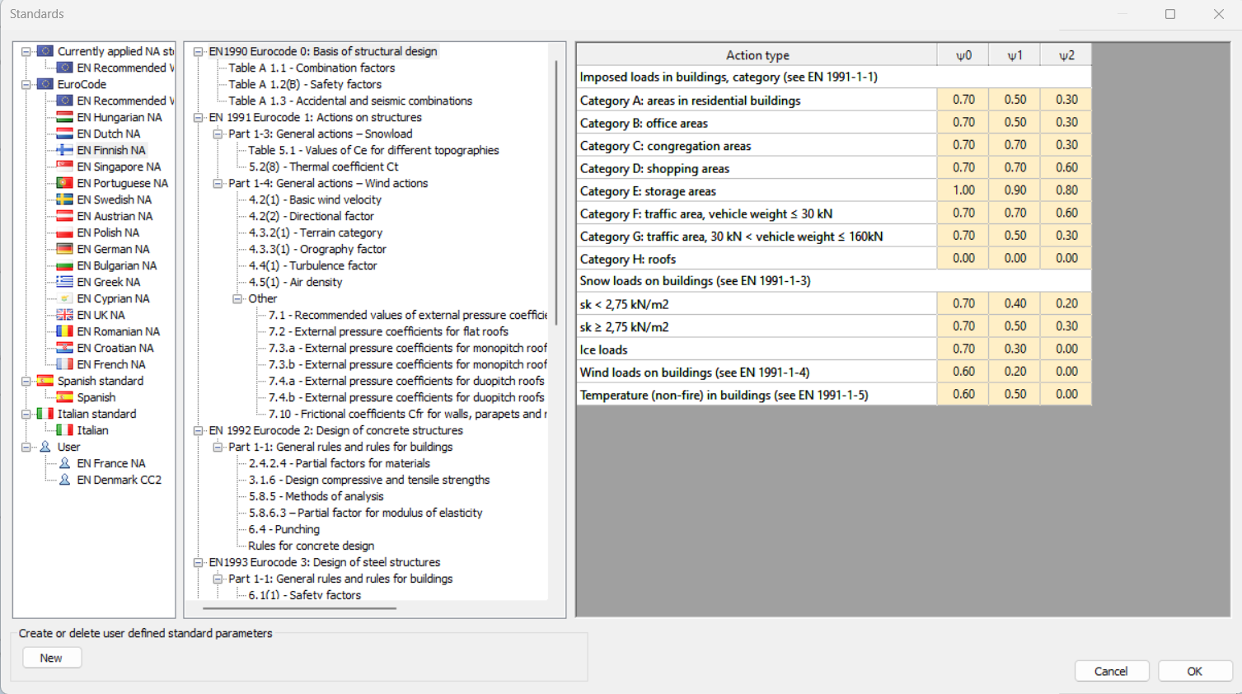Click the Swedish flag icon
This screenshot has height=694, width=1242.
64,199
